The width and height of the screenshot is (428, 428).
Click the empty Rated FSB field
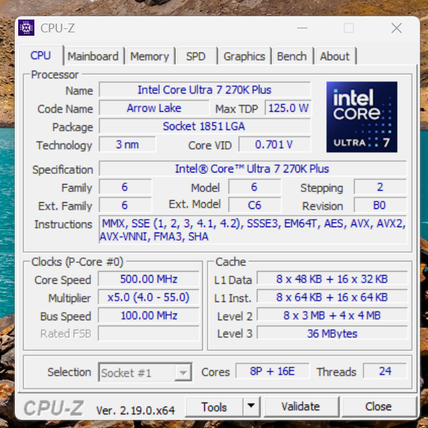149,333
